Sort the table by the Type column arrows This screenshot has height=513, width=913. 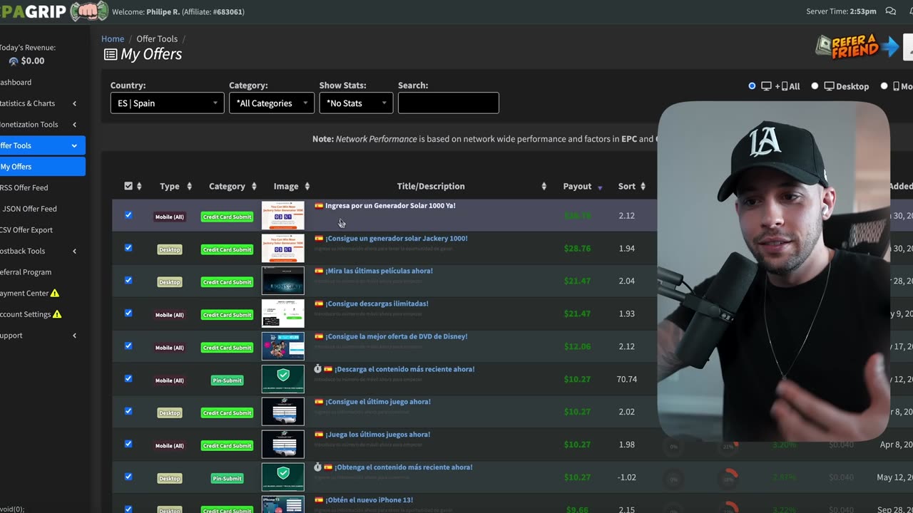(189, 187)
